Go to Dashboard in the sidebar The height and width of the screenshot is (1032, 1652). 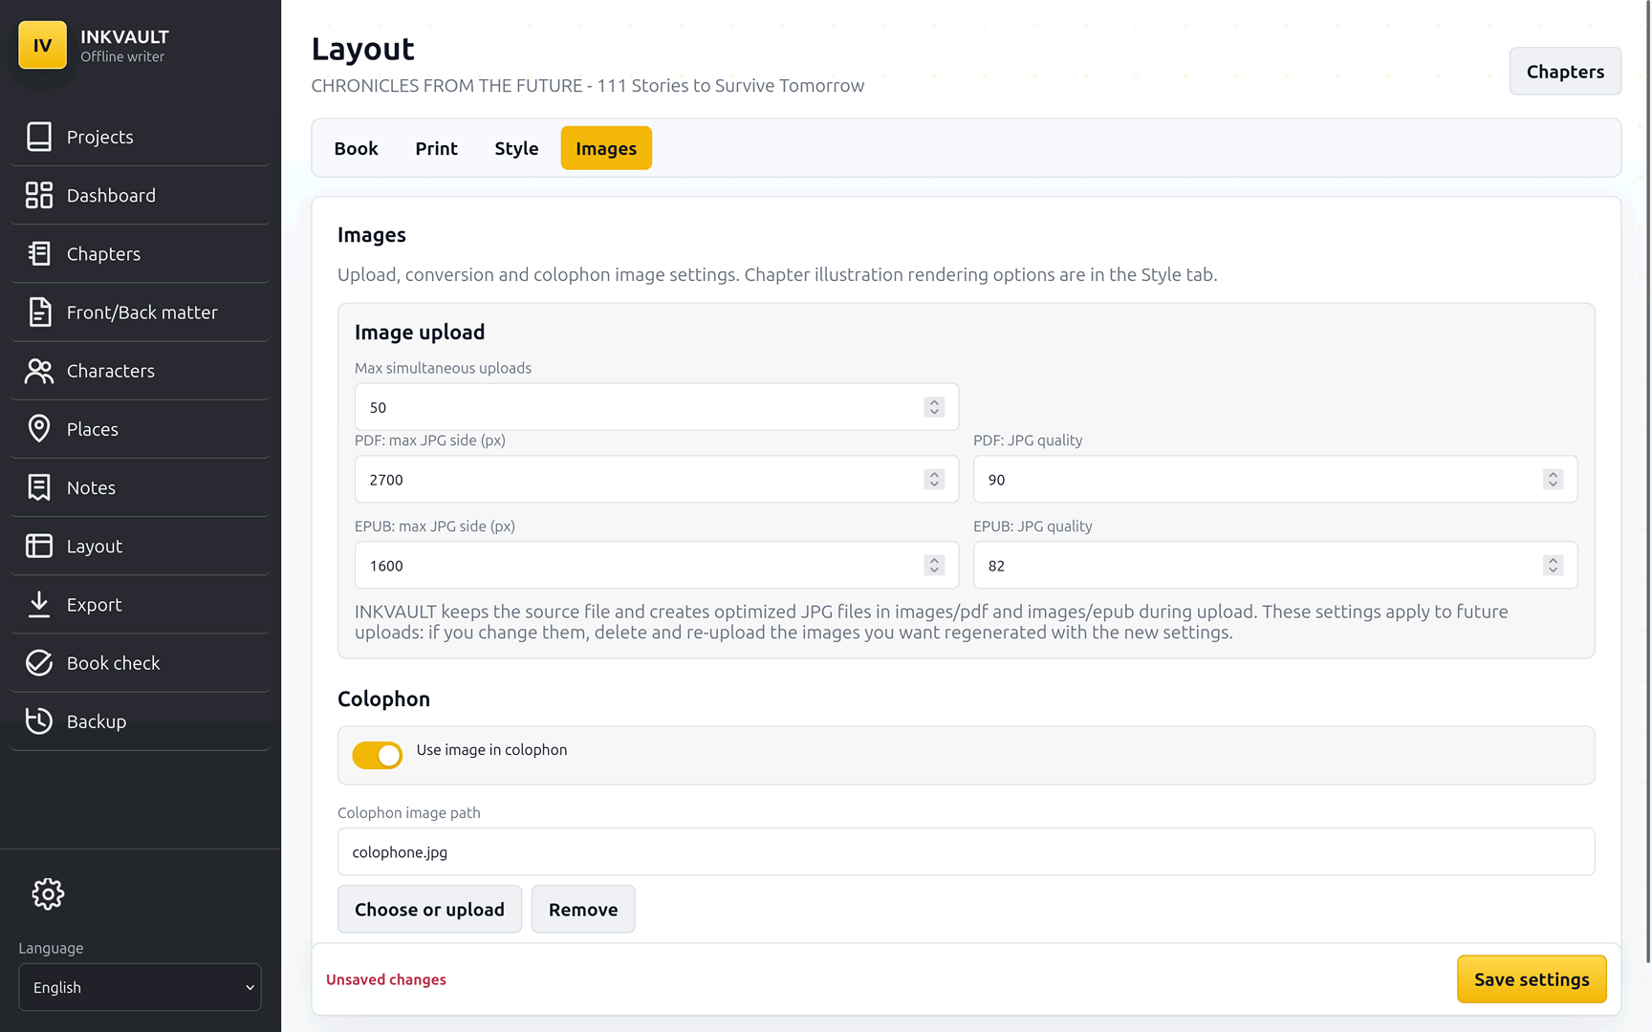point(140,195)
